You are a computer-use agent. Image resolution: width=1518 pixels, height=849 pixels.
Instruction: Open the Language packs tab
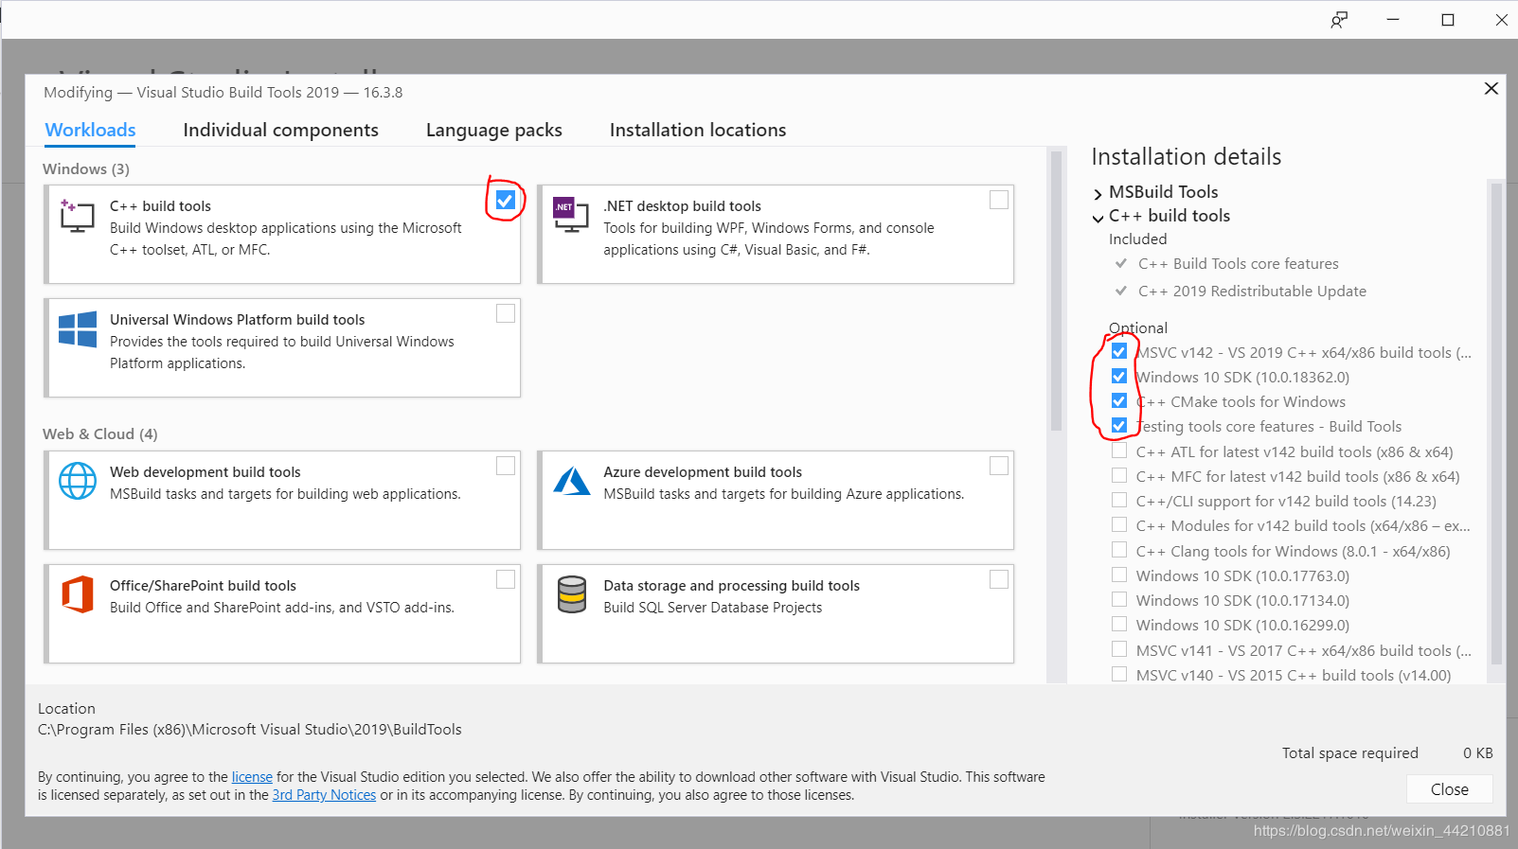(494, 131)
